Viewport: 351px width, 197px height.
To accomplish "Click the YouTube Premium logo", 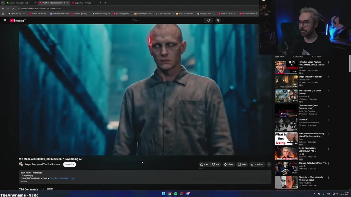I will 18,20.
